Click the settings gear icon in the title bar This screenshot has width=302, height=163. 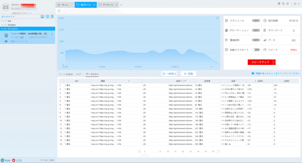[288, 4]
